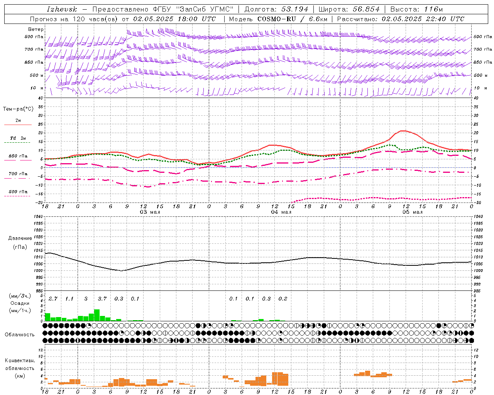This screenshot has height=395, width=494.
Task: Select the Долгота: 53.194 longitude value
Action: click(x=276, y=9)
